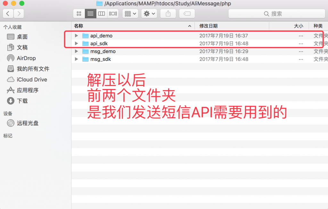Expand the api_demo folder triangle

(76, 36)
